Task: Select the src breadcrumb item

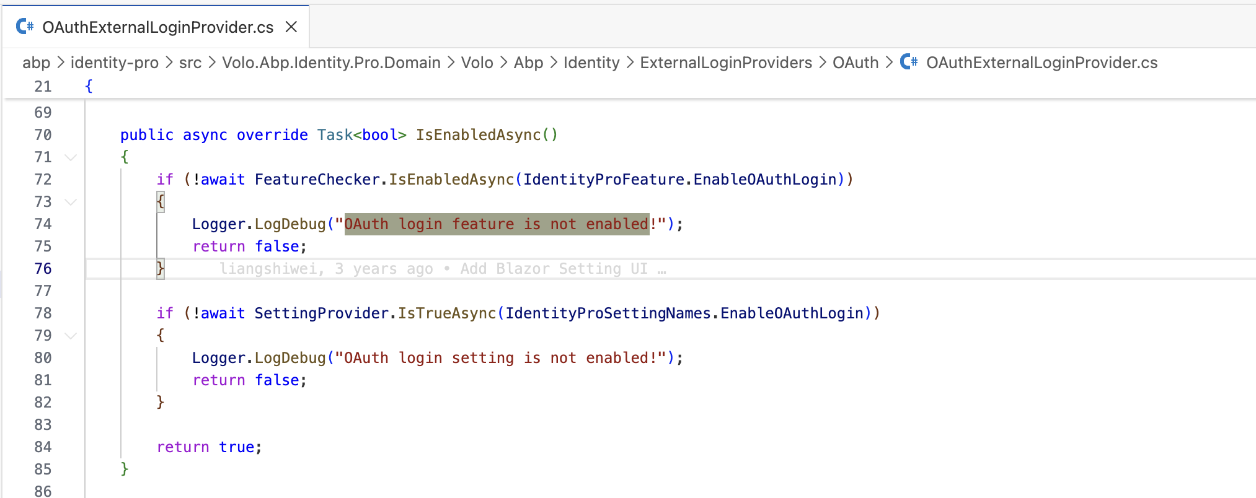Action: point(190,63)
